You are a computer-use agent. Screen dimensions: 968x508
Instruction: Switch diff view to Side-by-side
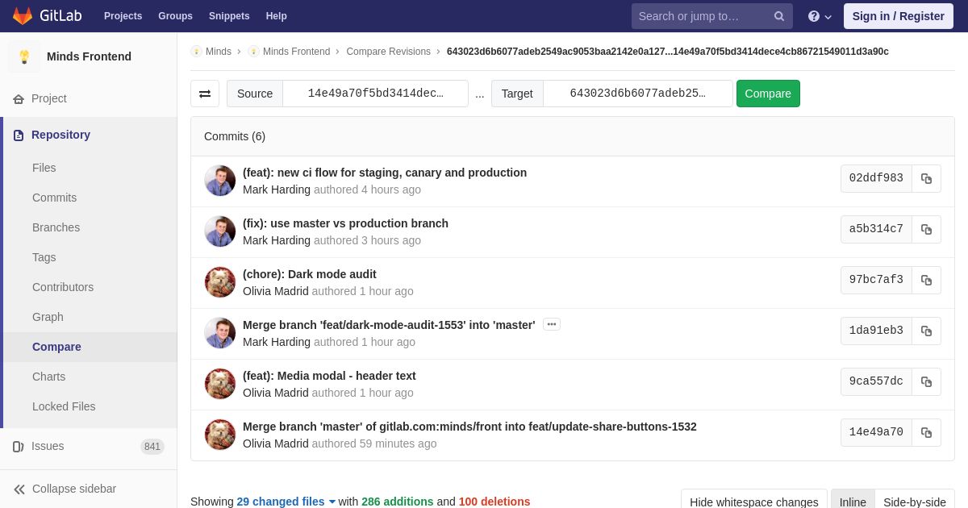[x=914, y=502]
